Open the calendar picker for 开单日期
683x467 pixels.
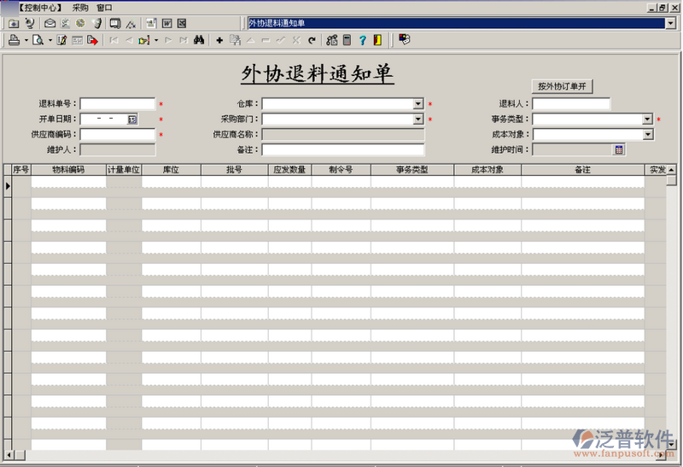(132, 120)
